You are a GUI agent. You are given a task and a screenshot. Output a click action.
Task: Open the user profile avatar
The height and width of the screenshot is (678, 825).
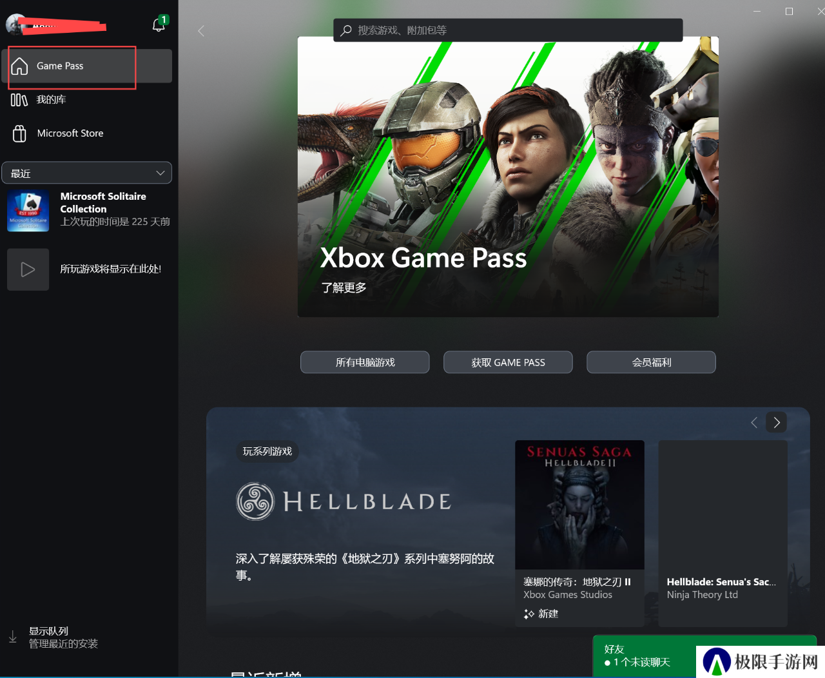(15, 25)
